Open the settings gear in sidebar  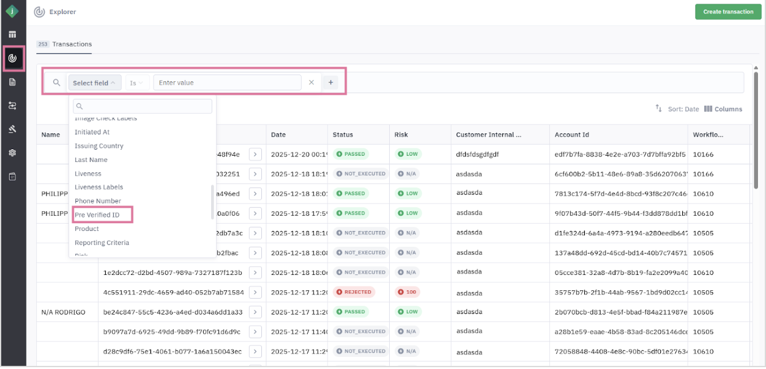point(12,153)
